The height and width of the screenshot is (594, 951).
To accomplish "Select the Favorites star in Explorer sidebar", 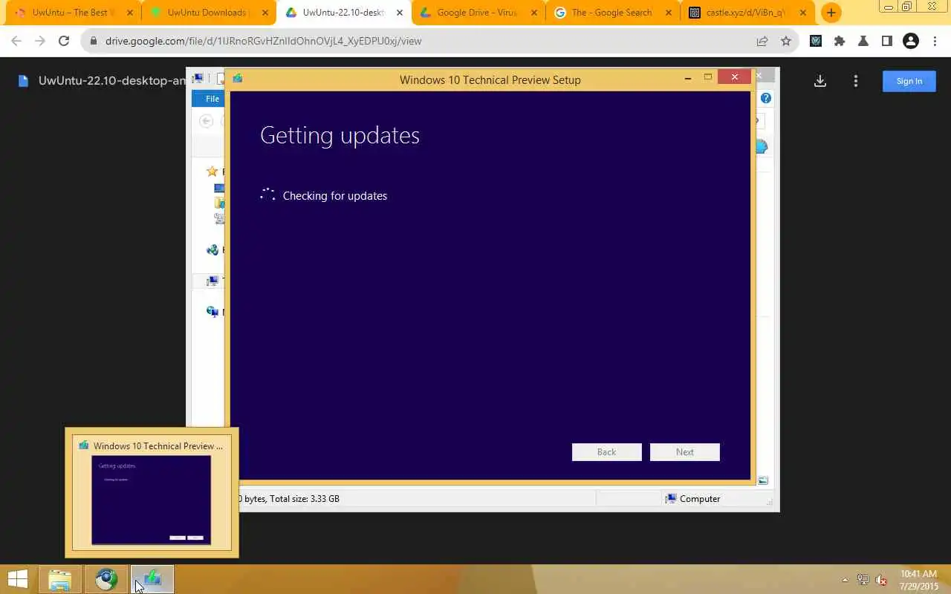I will [212, 172].
